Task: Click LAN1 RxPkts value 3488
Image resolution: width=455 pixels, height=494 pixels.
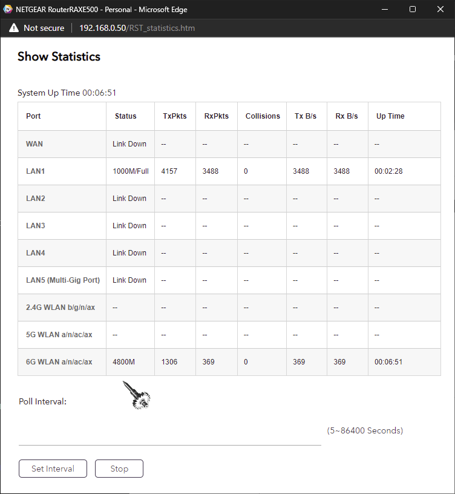Action: click(211, 171)
